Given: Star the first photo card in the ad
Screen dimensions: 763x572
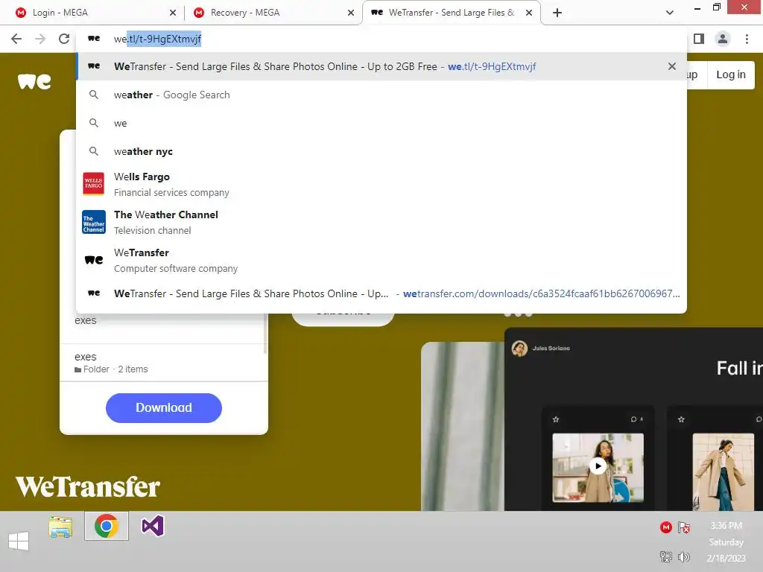Looking at the screenshot, I should click(x=556, y=419).
